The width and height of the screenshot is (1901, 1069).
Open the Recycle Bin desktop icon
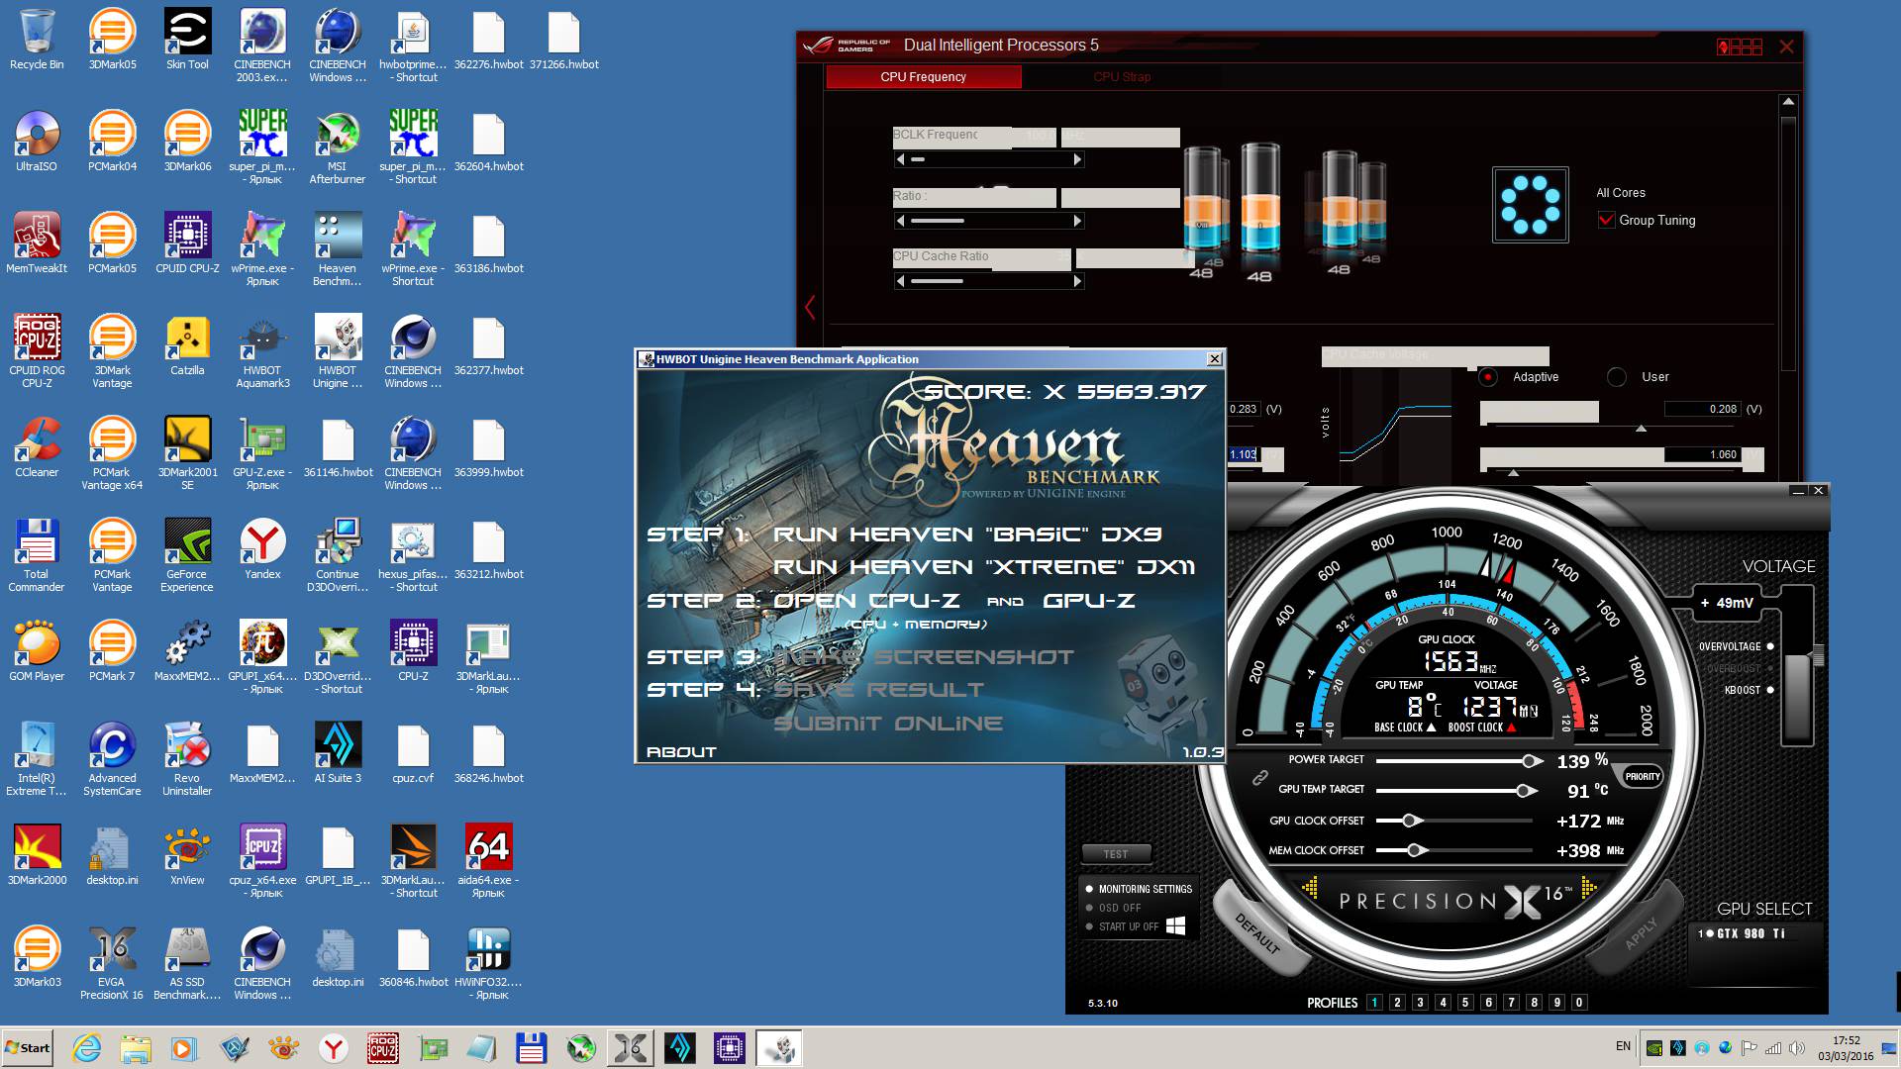[37, 40]
